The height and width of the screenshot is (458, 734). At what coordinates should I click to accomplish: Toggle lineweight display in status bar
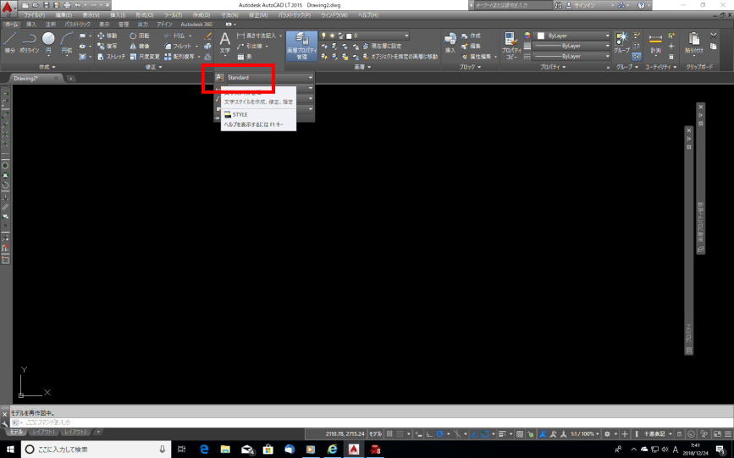tap(502, 434)
